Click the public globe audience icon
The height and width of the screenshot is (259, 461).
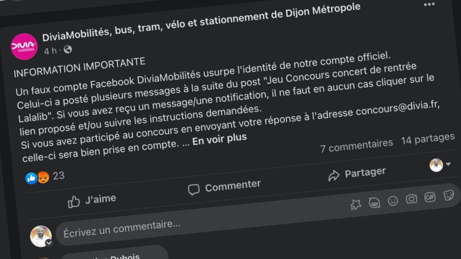68,49
